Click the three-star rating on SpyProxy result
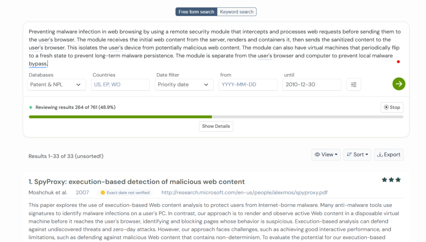Image resolution: width=426 pixels, height=242 pixels. point(391,180)
